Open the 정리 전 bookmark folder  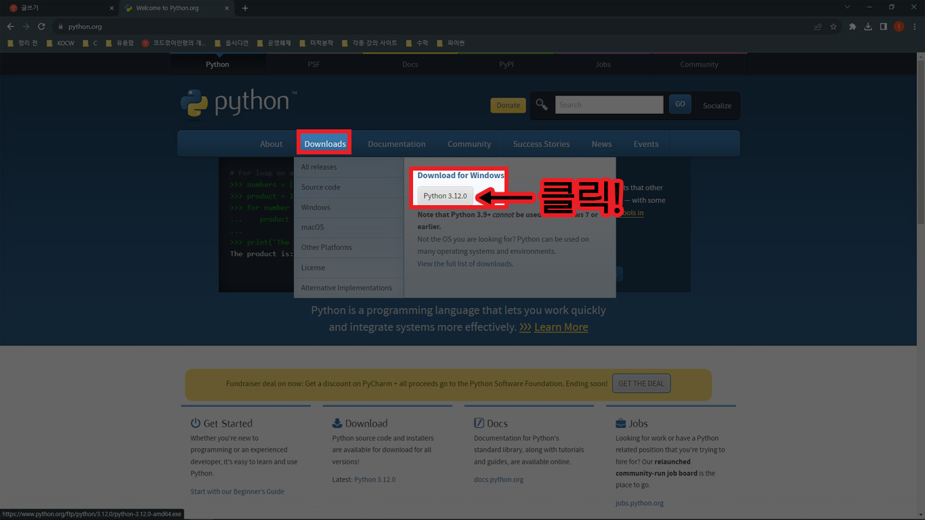tap(22, 43)
